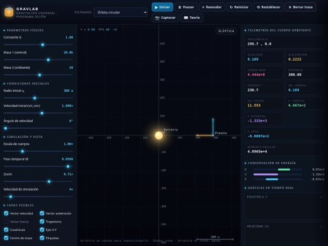Click the Fuerza grav value 4.444e+0
This screenshot has height=246, width=328.
(x=256, y=75)
